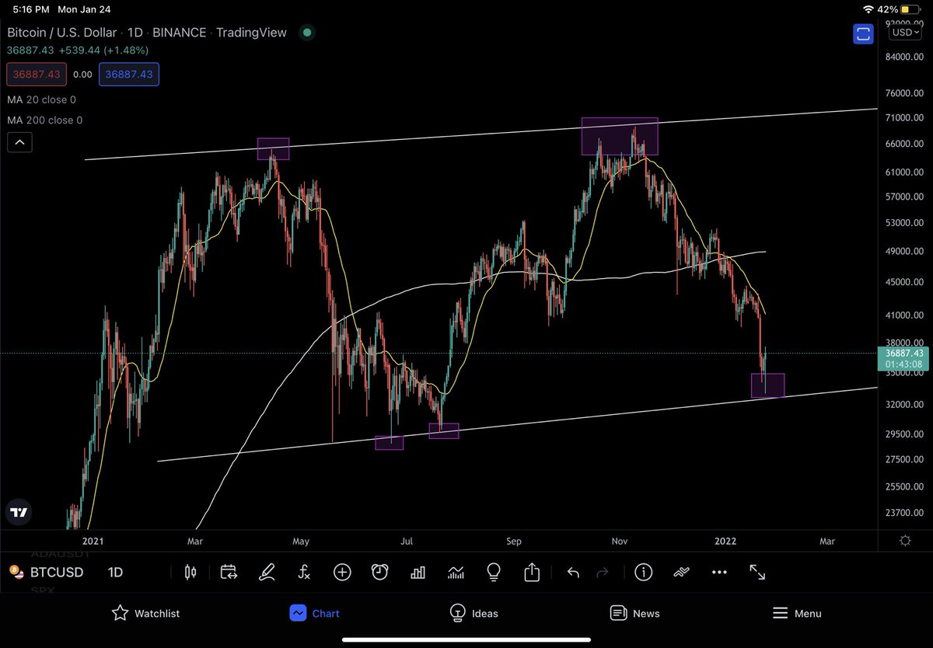This screenshot has width=933, height=648.
Task: Tap the lightbulb ideas icon in toolbar
Action: pyautogui.click(x=493, y=573)
